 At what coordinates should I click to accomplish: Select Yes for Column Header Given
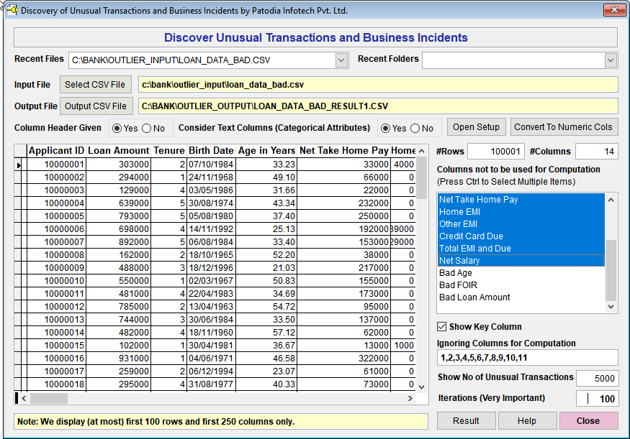point(118,129)
